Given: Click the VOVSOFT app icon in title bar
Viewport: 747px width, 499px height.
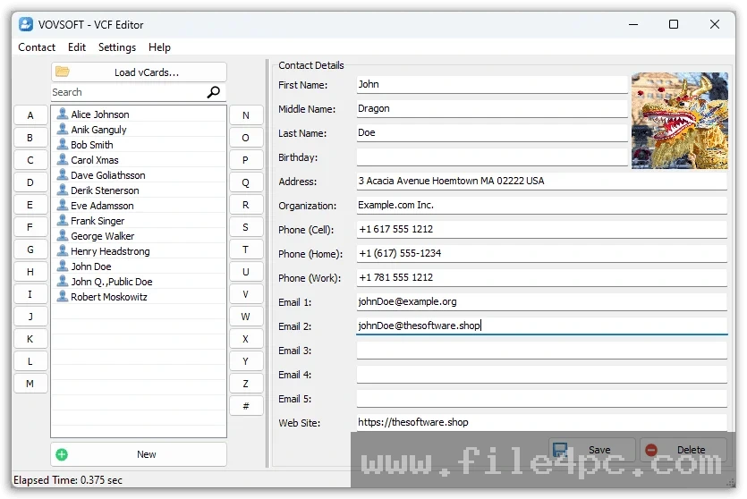Looking at the screenshot, I should point(26,24).
